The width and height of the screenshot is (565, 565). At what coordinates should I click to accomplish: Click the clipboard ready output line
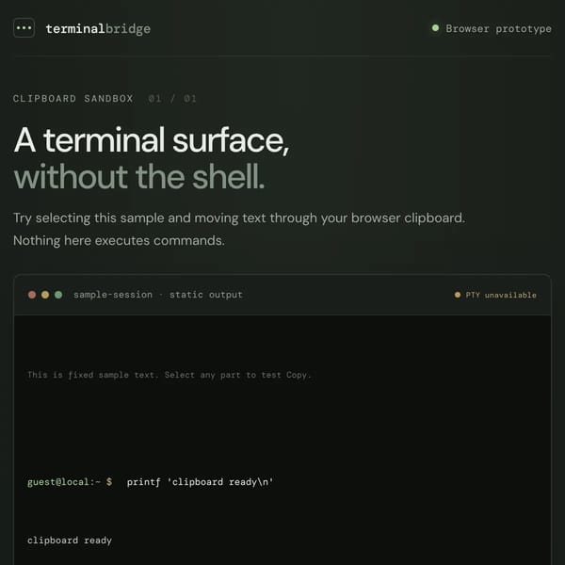point(70,541)
